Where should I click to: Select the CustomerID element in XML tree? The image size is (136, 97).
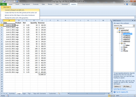[128, 34]
